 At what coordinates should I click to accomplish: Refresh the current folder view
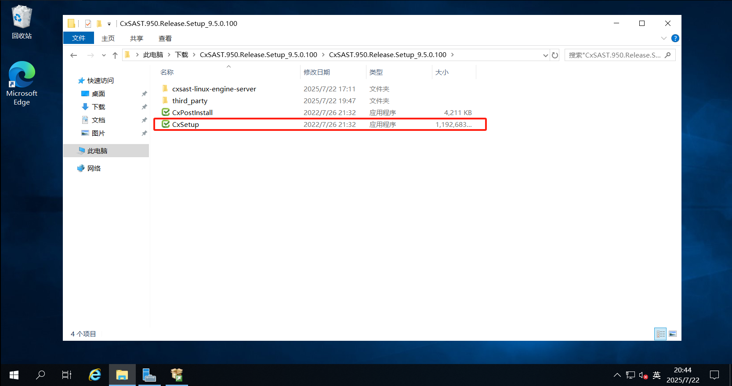click(555, 55)
